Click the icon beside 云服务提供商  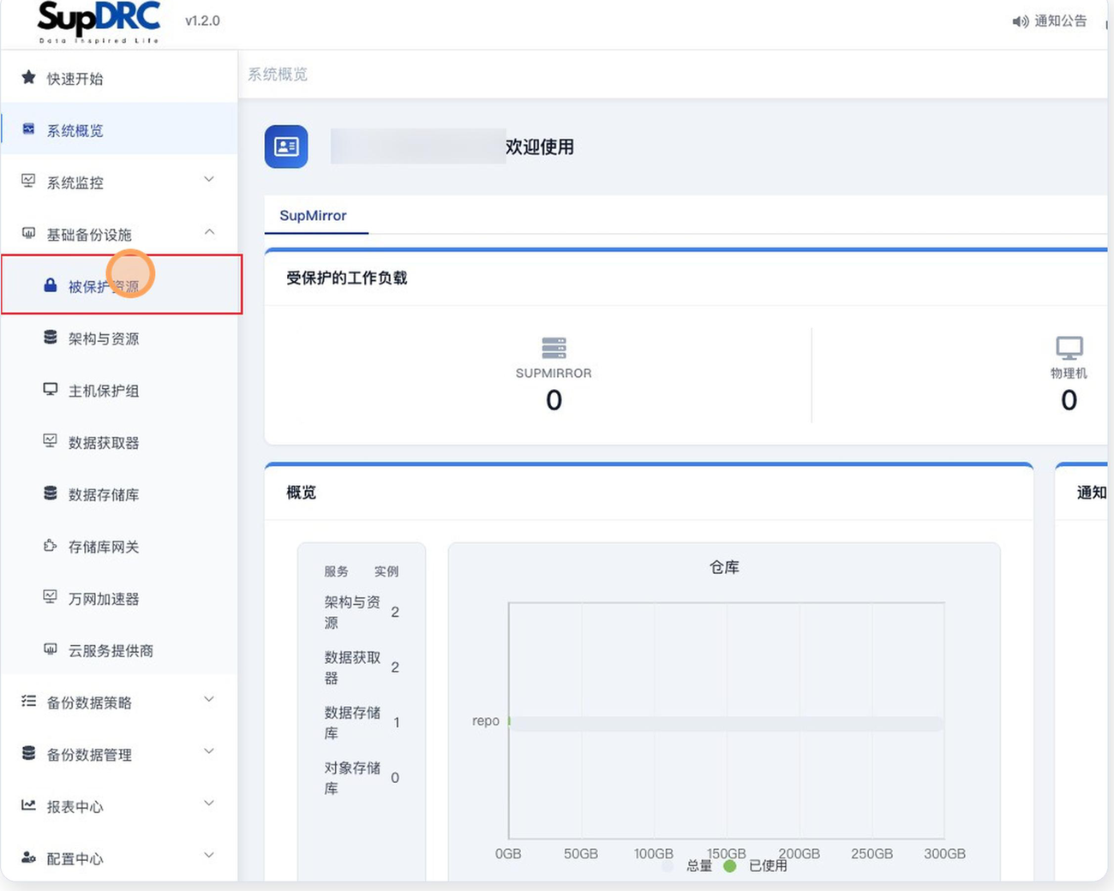pyautogui.click(x=51, y=649)
